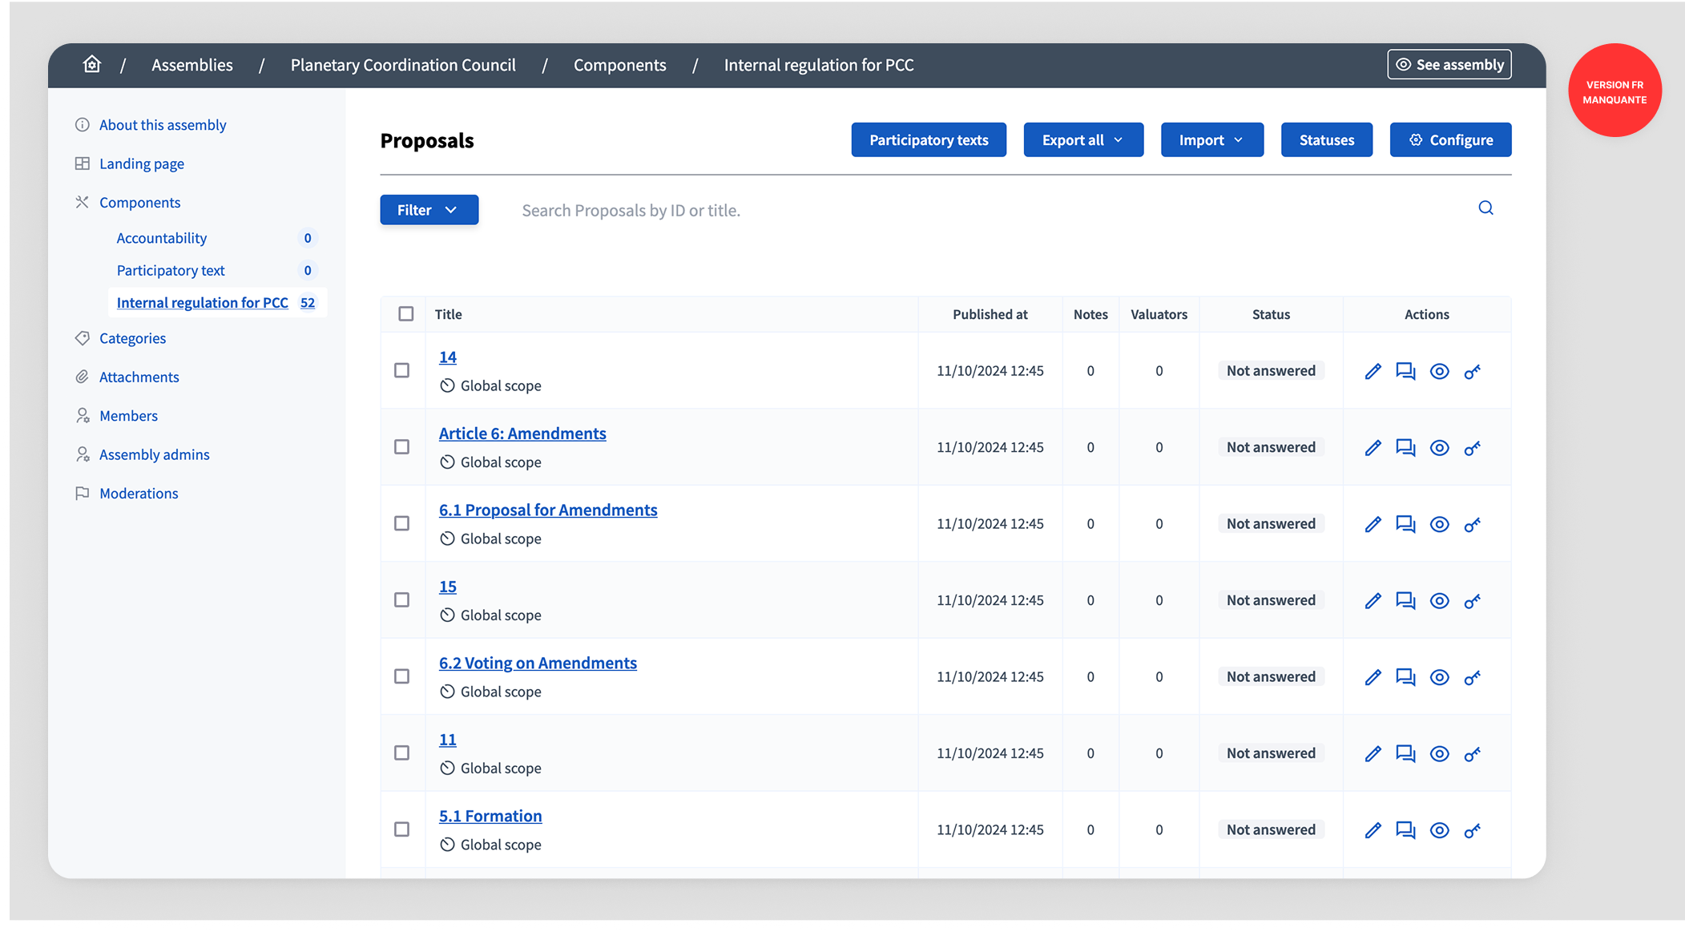Preview proposal 15 eye icon
Screen dimensions: 1685x932
(1439, 601)
